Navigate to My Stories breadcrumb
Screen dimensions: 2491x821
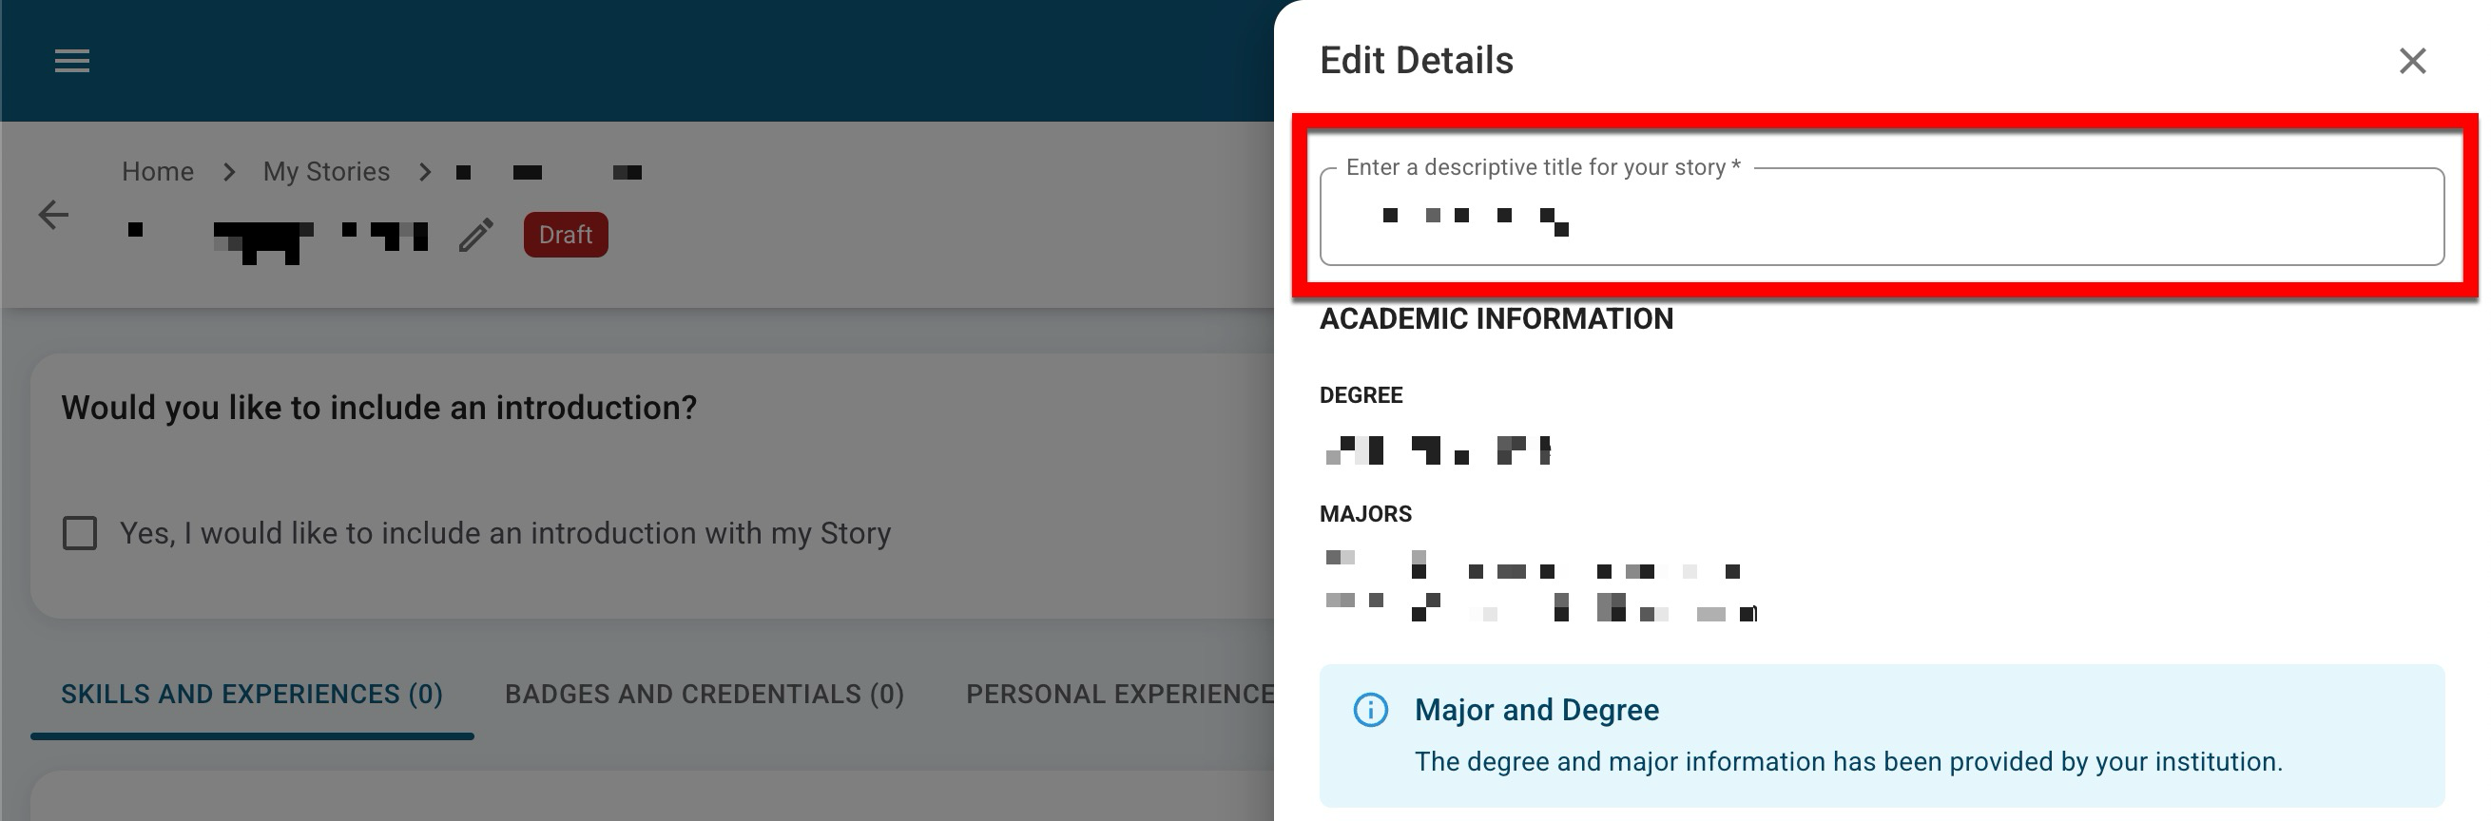coord(326,172)
